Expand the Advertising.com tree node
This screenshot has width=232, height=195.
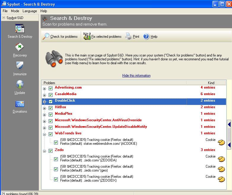pos(44,89)
